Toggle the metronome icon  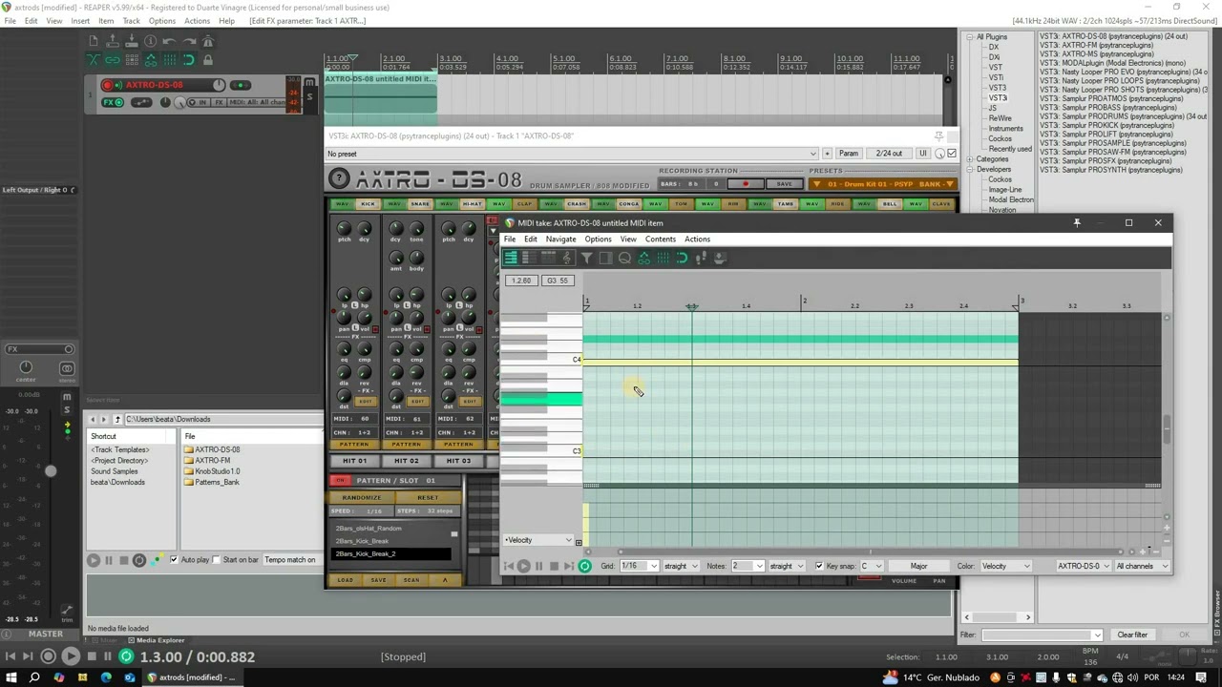(x=208, y=41)
